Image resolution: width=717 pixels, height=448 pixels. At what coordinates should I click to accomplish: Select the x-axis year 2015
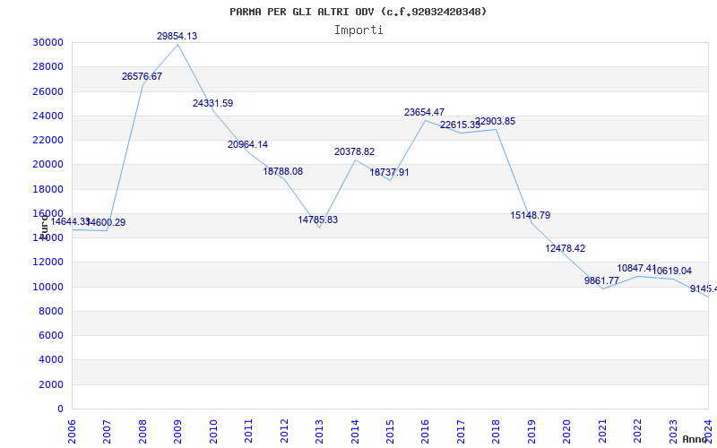coord(390,431)
